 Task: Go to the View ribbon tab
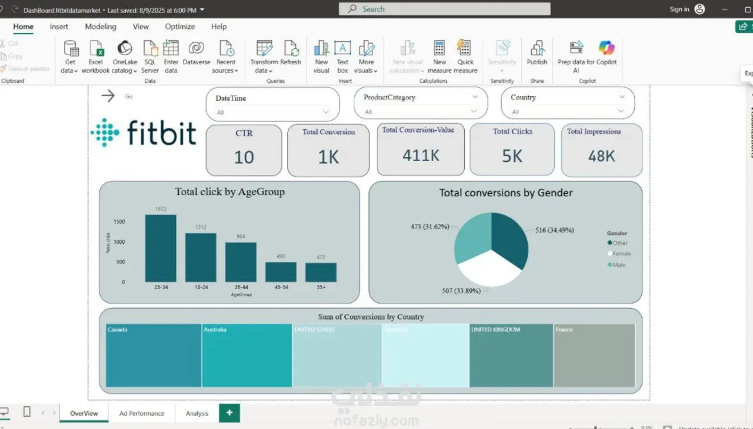click(141, 26)
